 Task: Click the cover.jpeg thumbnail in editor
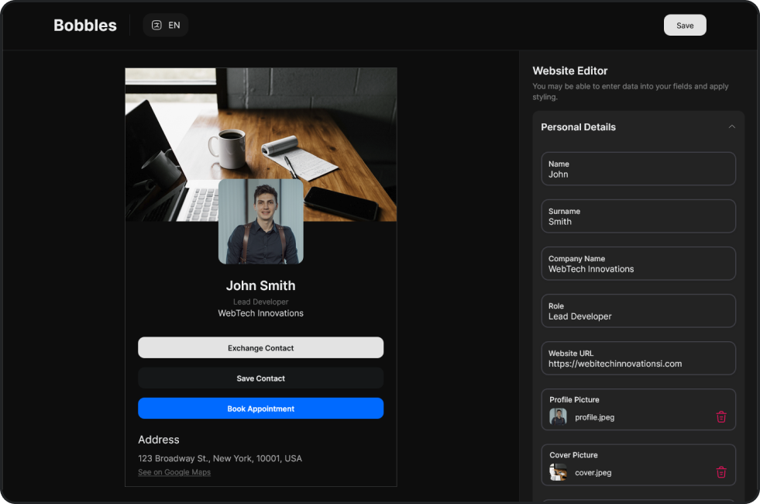[558, 472]
